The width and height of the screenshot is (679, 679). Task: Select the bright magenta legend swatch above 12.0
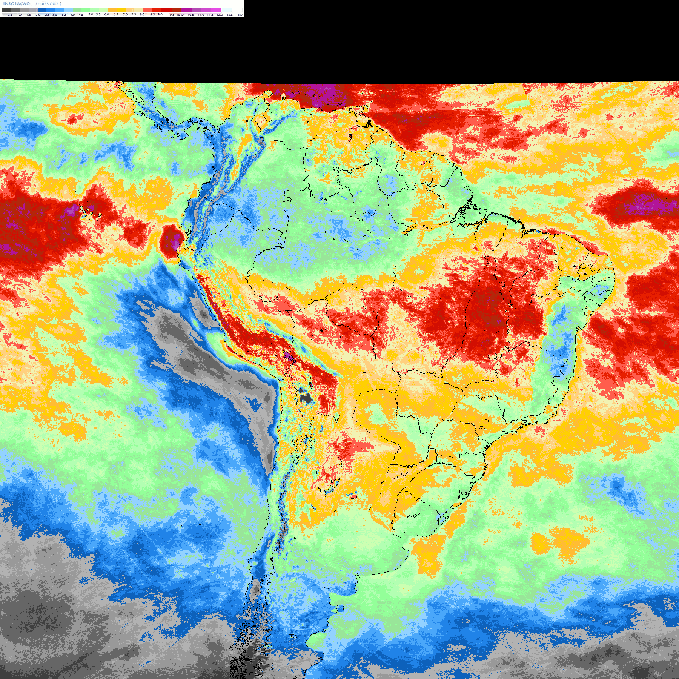pyautogui.click(x=216, y=10)
